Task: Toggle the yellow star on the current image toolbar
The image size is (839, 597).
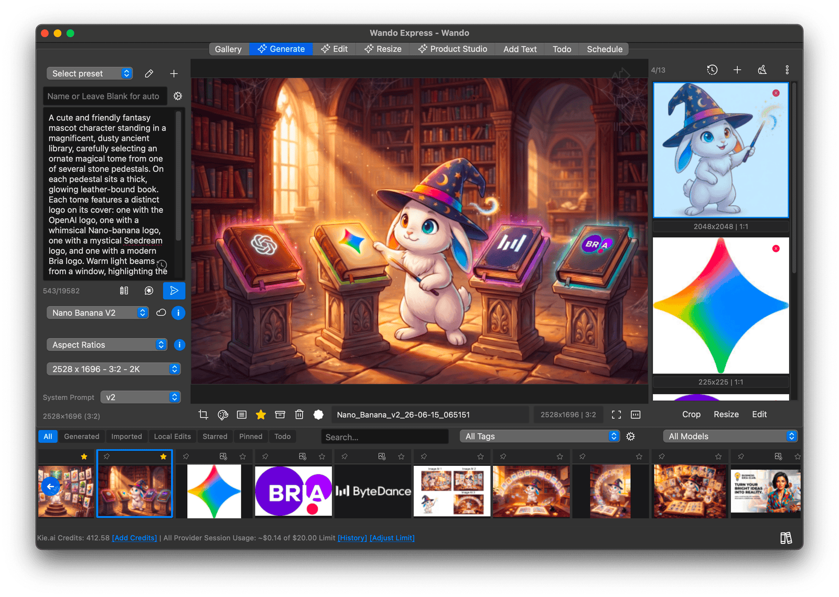Action: 261,414
